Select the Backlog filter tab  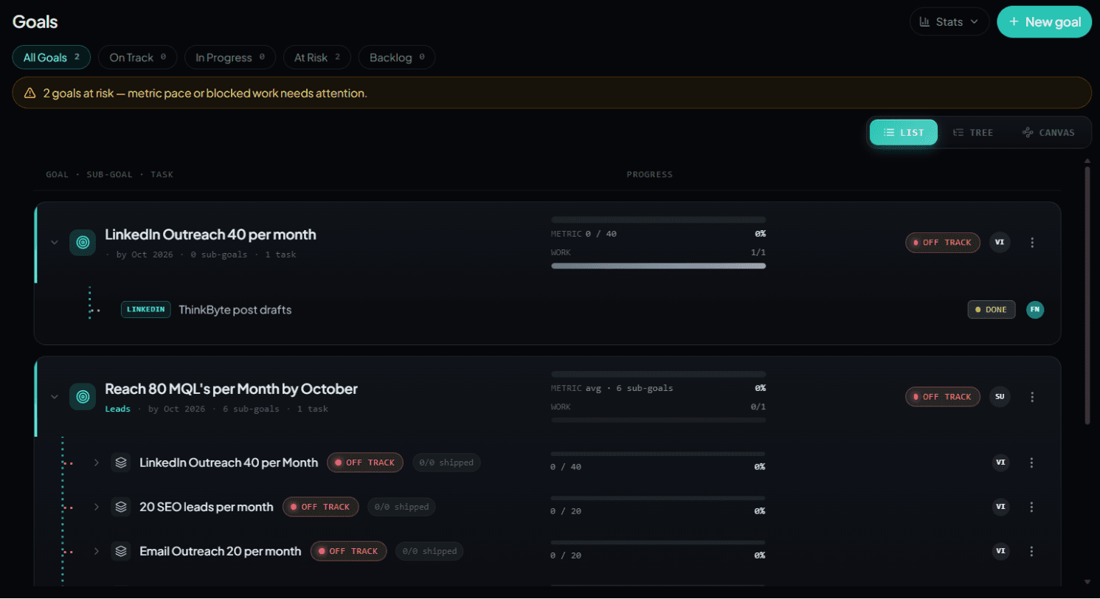click(397, 57)
